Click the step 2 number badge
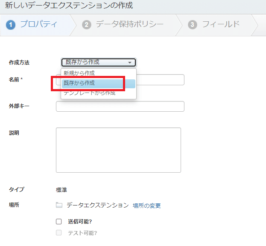The width and height of the screenshot is (266, 246). coord(87,25)
